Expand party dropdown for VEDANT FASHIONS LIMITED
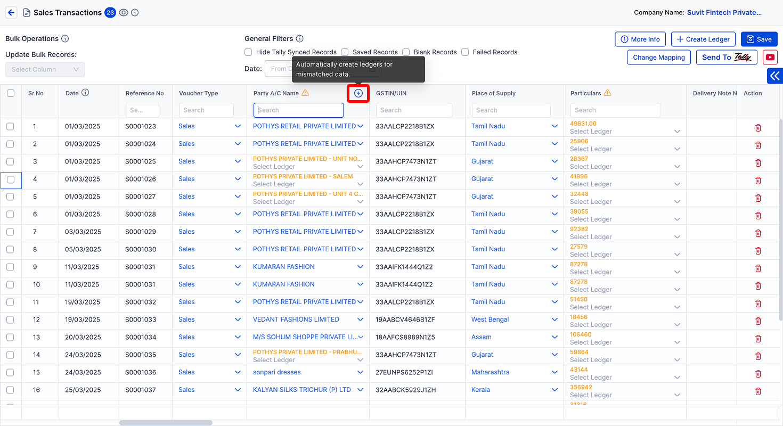 coord(360,319)
